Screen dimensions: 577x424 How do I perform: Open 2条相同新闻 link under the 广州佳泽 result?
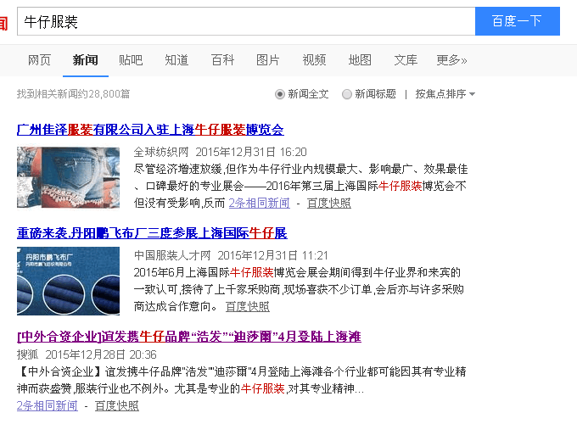(x=260, y=203)
